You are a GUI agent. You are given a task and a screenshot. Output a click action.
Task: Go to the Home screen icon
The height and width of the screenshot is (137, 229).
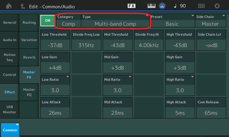[x=9, y=6]
